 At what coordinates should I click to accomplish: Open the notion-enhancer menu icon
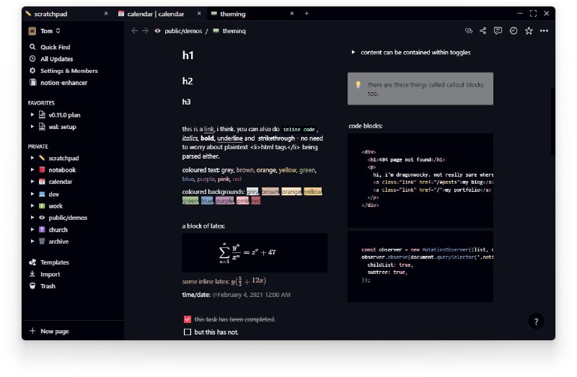pyautogui.click(x=33, y=82)
